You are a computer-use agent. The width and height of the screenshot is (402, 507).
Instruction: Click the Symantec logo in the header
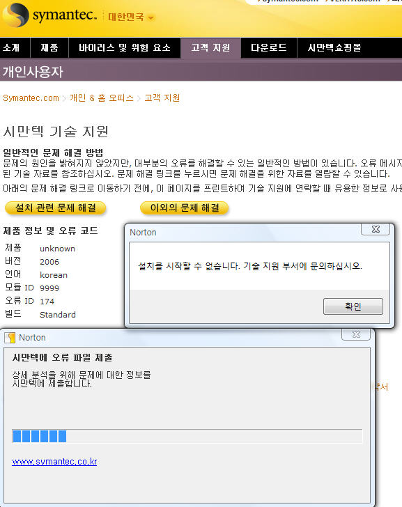click(x=49, y=15)
